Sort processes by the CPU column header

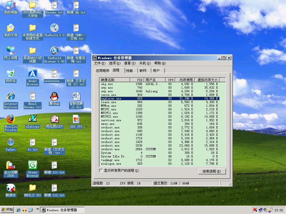click(170, 80)
